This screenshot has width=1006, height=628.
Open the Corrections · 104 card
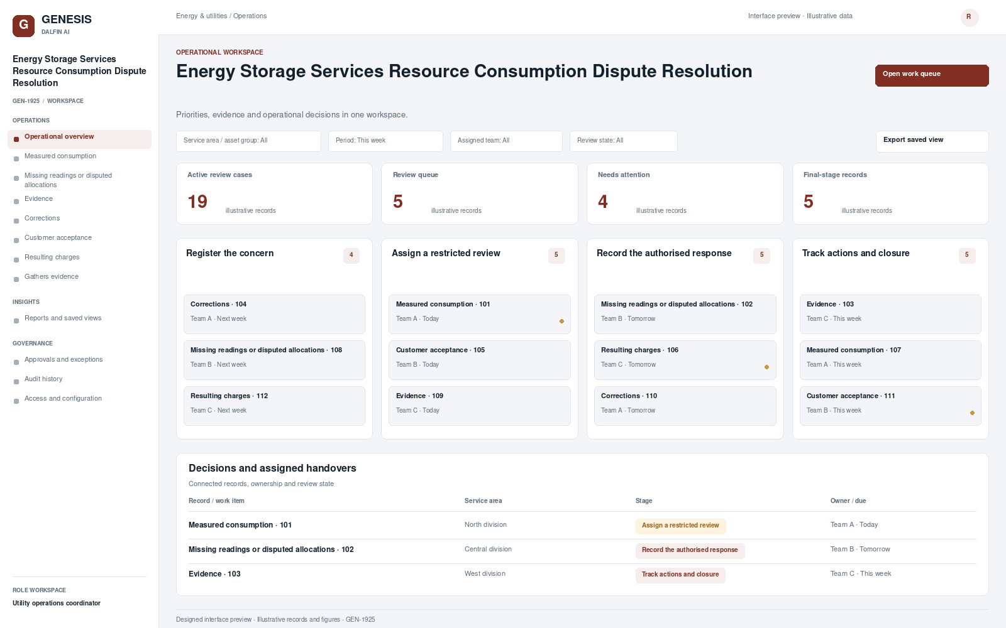pos(274,314)
